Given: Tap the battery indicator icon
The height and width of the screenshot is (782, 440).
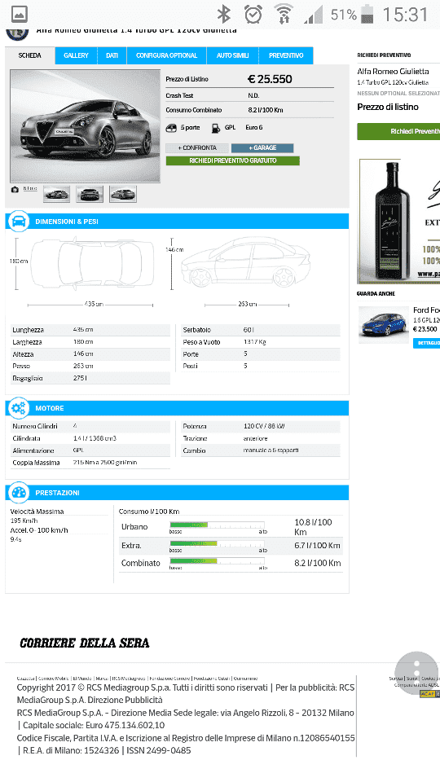Looking at the screenshot, I should click(x=367, y=14).
